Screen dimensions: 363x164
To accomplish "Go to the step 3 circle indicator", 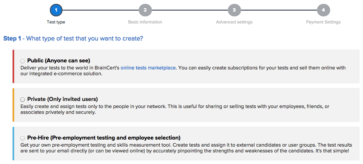I will 234,10.
